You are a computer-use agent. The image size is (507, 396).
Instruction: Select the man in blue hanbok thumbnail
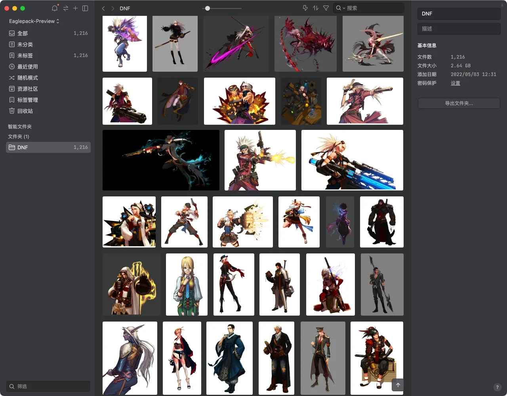coord(229,358)
